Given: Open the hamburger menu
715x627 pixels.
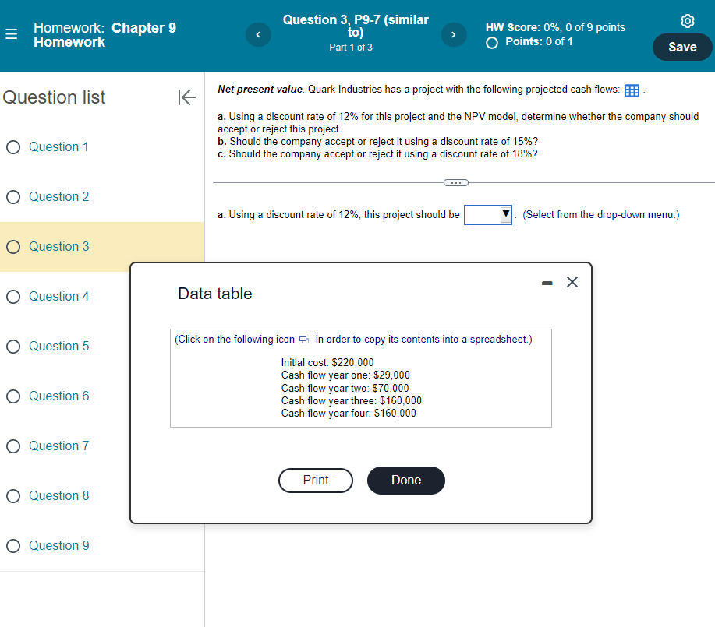Looking at the screenshot, I should [x=12, y=34].
